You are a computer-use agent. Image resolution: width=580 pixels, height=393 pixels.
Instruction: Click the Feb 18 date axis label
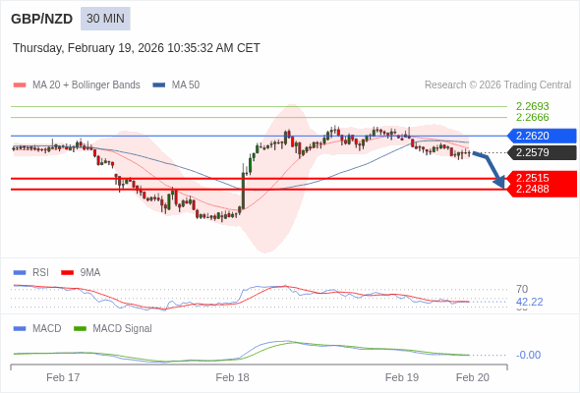tap(232, 377)
